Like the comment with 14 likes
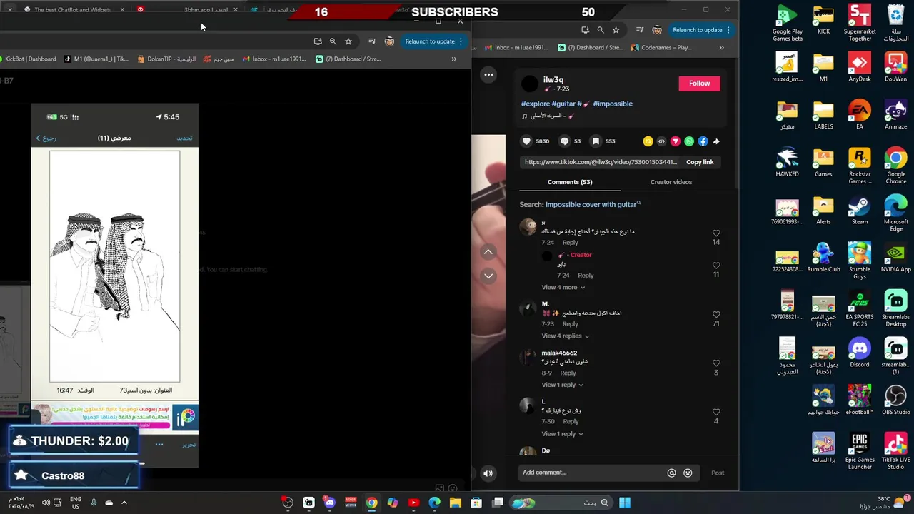This screenshot has width=914, height=514. point(716,233)
